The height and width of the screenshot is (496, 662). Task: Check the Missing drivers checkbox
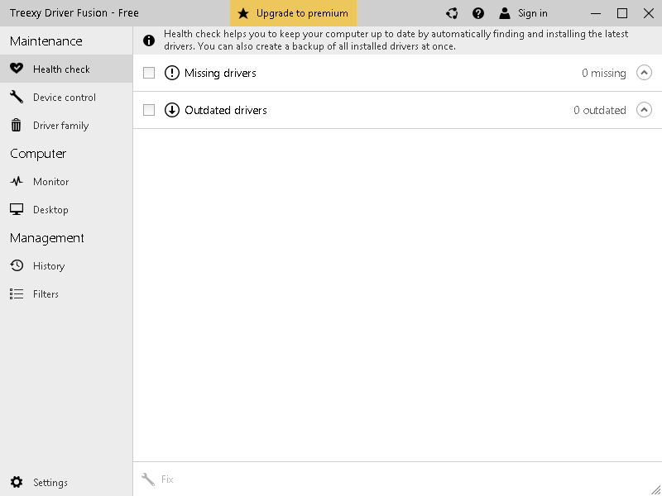coord(149,73)
